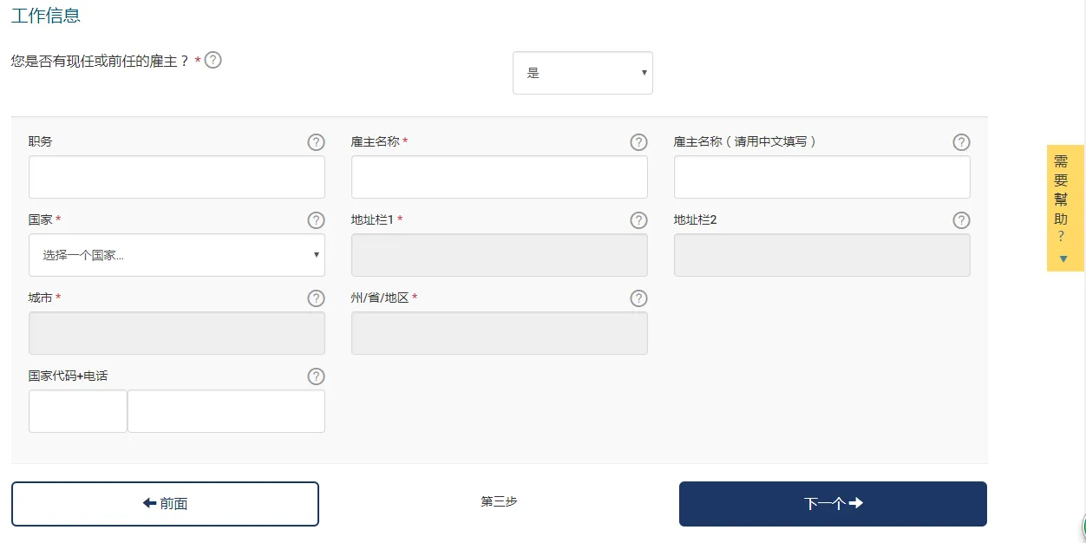Click the 下一个 next button

pyautogui.click(x=833, y=504)
